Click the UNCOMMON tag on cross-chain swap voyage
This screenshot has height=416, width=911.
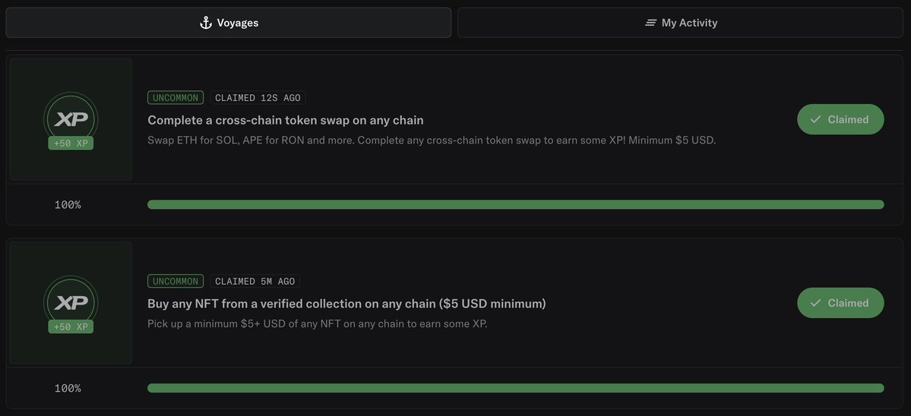pos(176,97)
